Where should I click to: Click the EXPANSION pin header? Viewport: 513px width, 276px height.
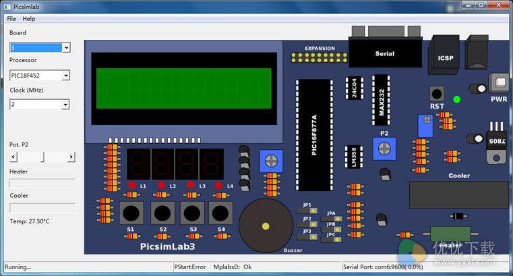320,57
